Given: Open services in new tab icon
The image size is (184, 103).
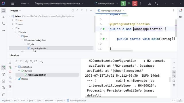Looking at the screenshot, I should coord(36,61).
